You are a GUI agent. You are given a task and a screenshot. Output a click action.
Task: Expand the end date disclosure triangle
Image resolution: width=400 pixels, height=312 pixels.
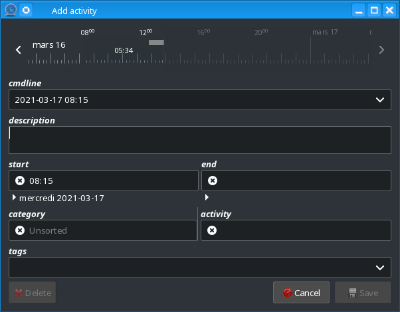click(207, 197)
